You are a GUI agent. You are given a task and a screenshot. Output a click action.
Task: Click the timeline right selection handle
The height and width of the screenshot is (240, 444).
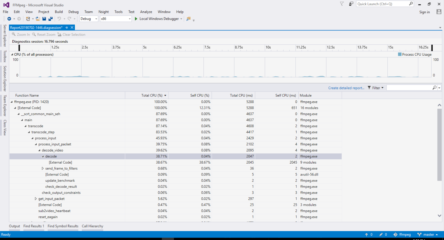click(432, 48)
